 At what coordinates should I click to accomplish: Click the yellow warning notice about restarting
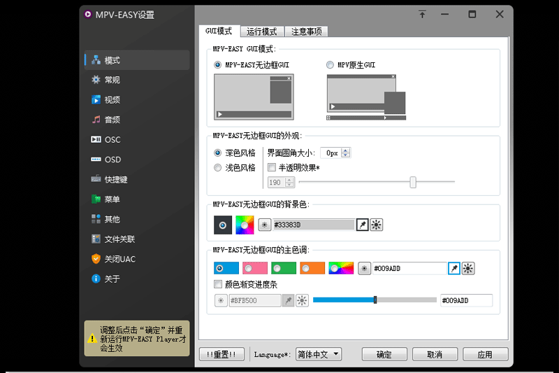click(x=137, y=339)
